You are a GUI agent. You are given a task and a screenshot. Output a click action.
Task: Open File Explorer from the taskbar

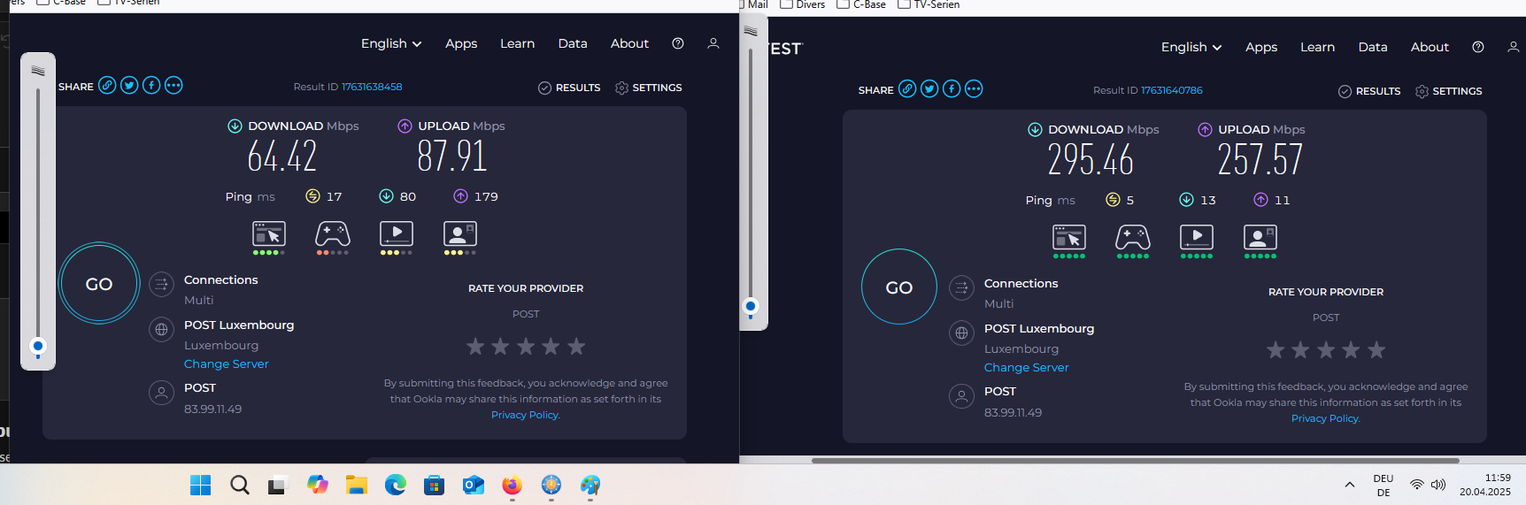point(357,485)
